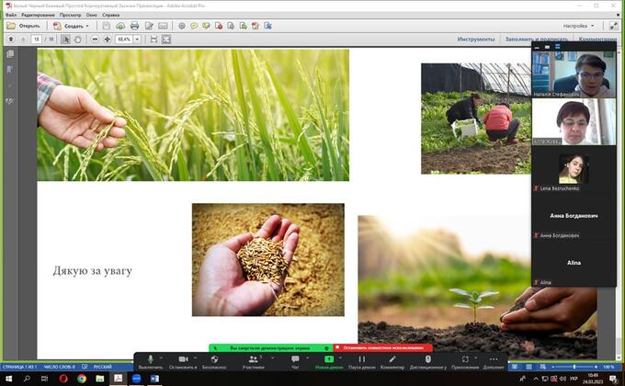The height and width of the screenshot is (386, 625).
Task: Select the Hand tool in Acrobat toolbar
Action: [78, 40]
